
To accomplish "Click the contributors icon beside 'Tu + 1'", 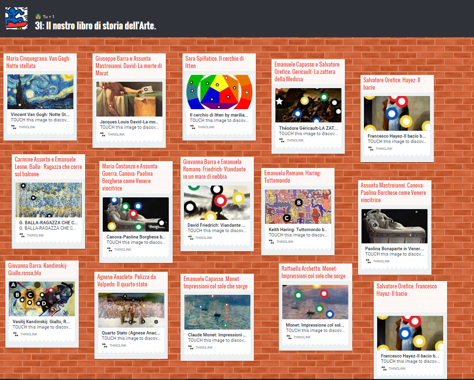I will 38,16.
